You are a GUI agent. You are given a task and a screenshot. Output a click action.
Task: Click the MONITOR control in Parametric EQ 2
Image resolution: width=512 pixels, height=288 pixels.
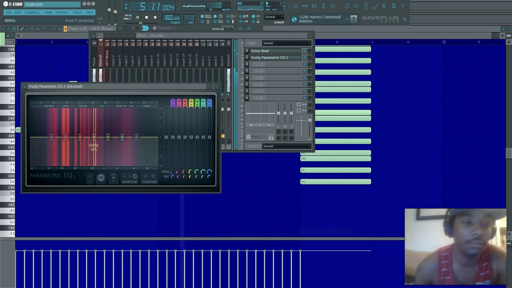(130, 182)
